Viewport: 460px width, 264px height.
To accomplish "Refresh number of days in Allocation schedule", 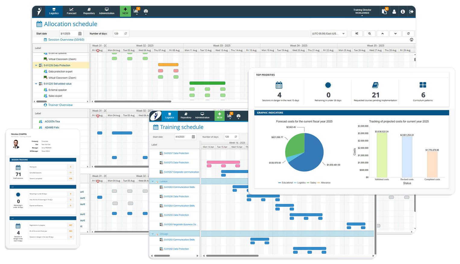I will tap(126, 33).
